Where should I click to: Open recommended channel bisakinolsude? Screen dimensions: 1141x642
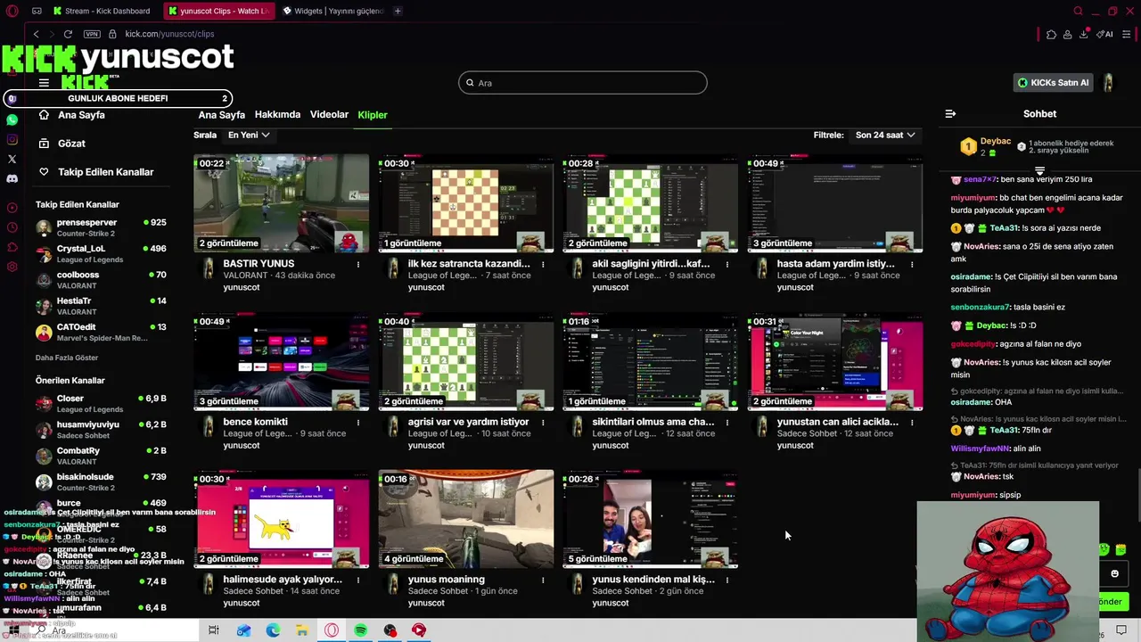click(101, 482)
